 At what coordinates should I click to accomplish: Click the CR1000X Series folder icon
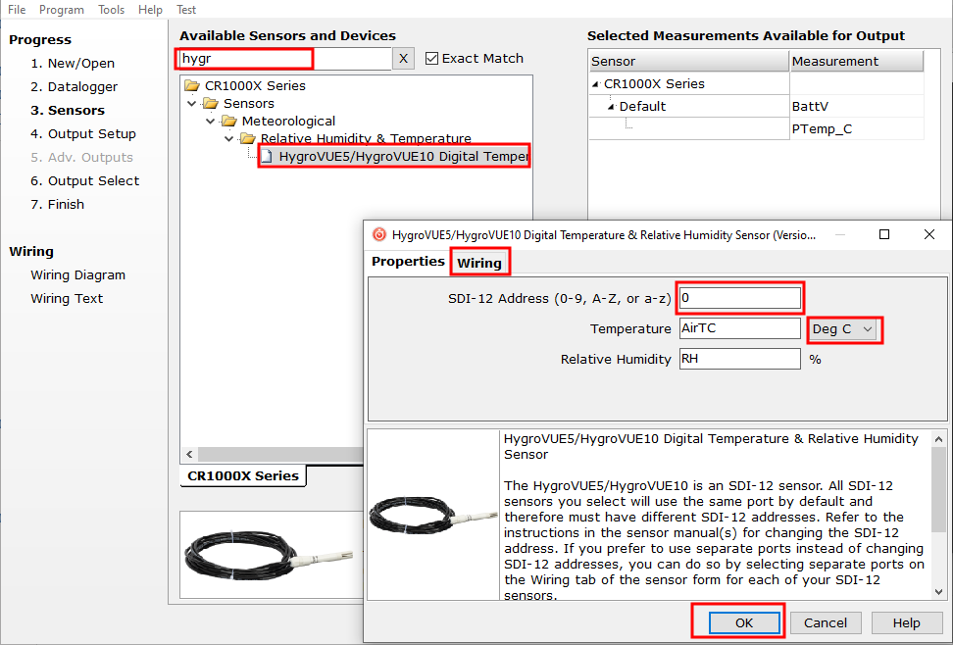[192, 85]
